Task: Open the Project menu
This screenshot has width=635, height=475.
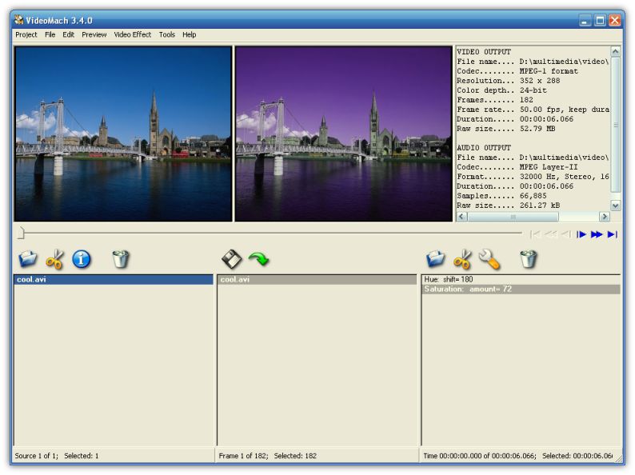Action: [x=26, y=35]
